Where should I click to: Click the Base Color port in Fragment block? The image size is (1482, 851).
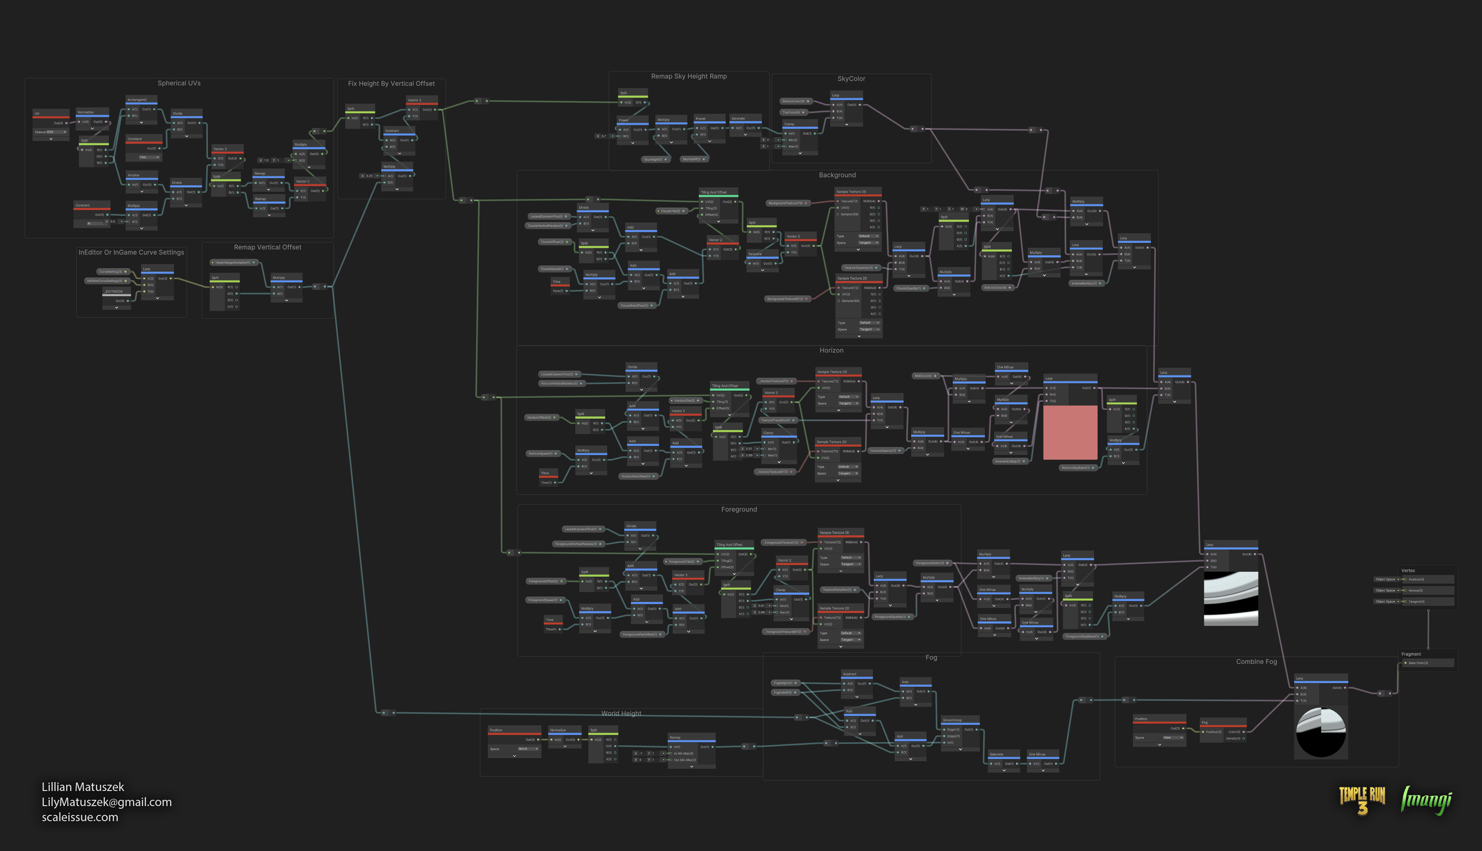(x=1406, y=663)
